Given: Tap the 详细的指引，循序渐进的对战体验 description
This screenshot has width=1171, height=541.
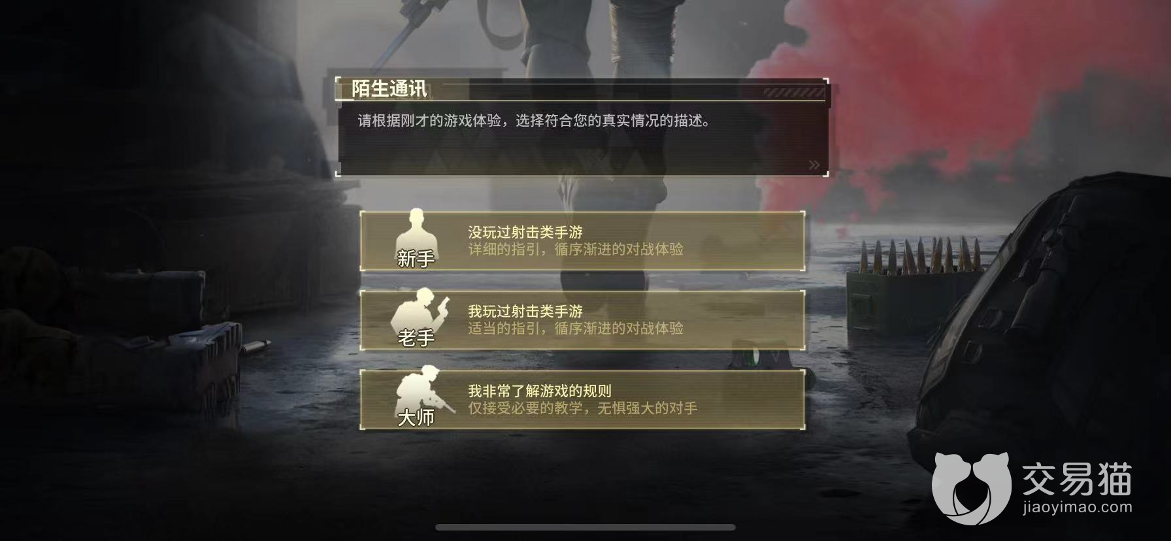Looking at the screenshot, I should click(576, 249).
